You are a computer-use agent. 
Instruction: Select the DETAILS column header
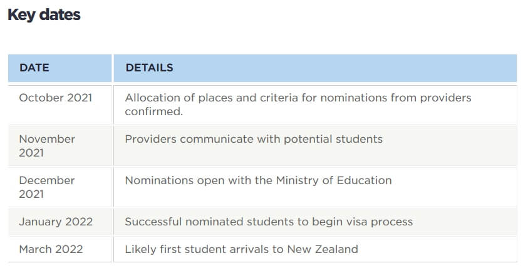(x=315, y=68)
